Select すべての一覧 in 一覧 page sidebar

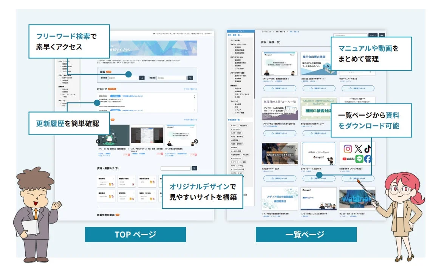click(x=235, y=40)
